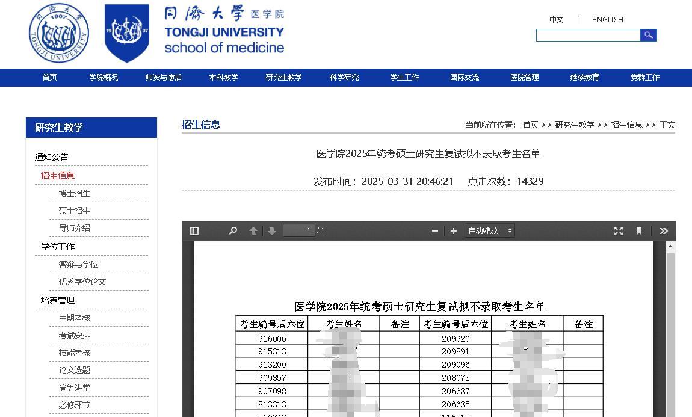Open 技能考核 in the sidebar

(x=74, y=353)
